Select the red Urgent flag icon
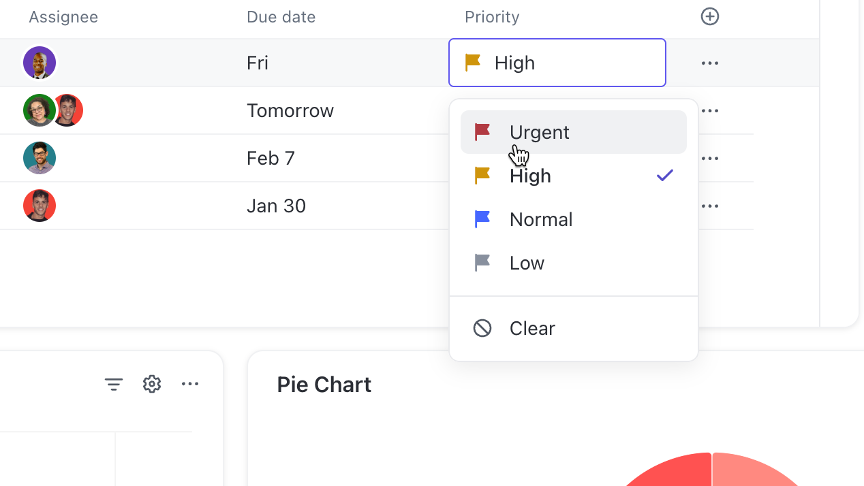Image resolution: width=864 pixels, height=486 pixels. point(482,131)
